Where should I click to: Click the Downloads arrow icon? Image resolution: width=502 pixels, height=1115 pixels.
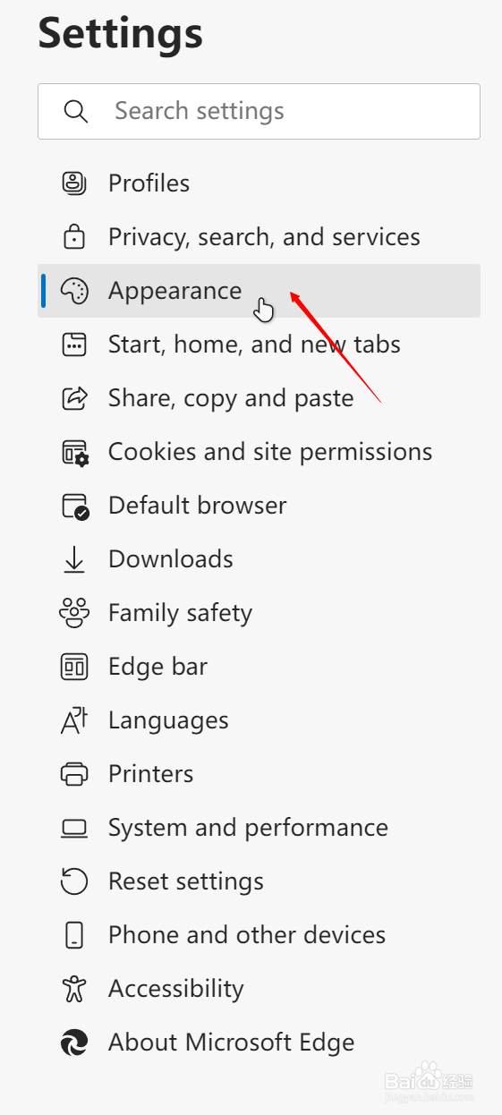[74, 559]
